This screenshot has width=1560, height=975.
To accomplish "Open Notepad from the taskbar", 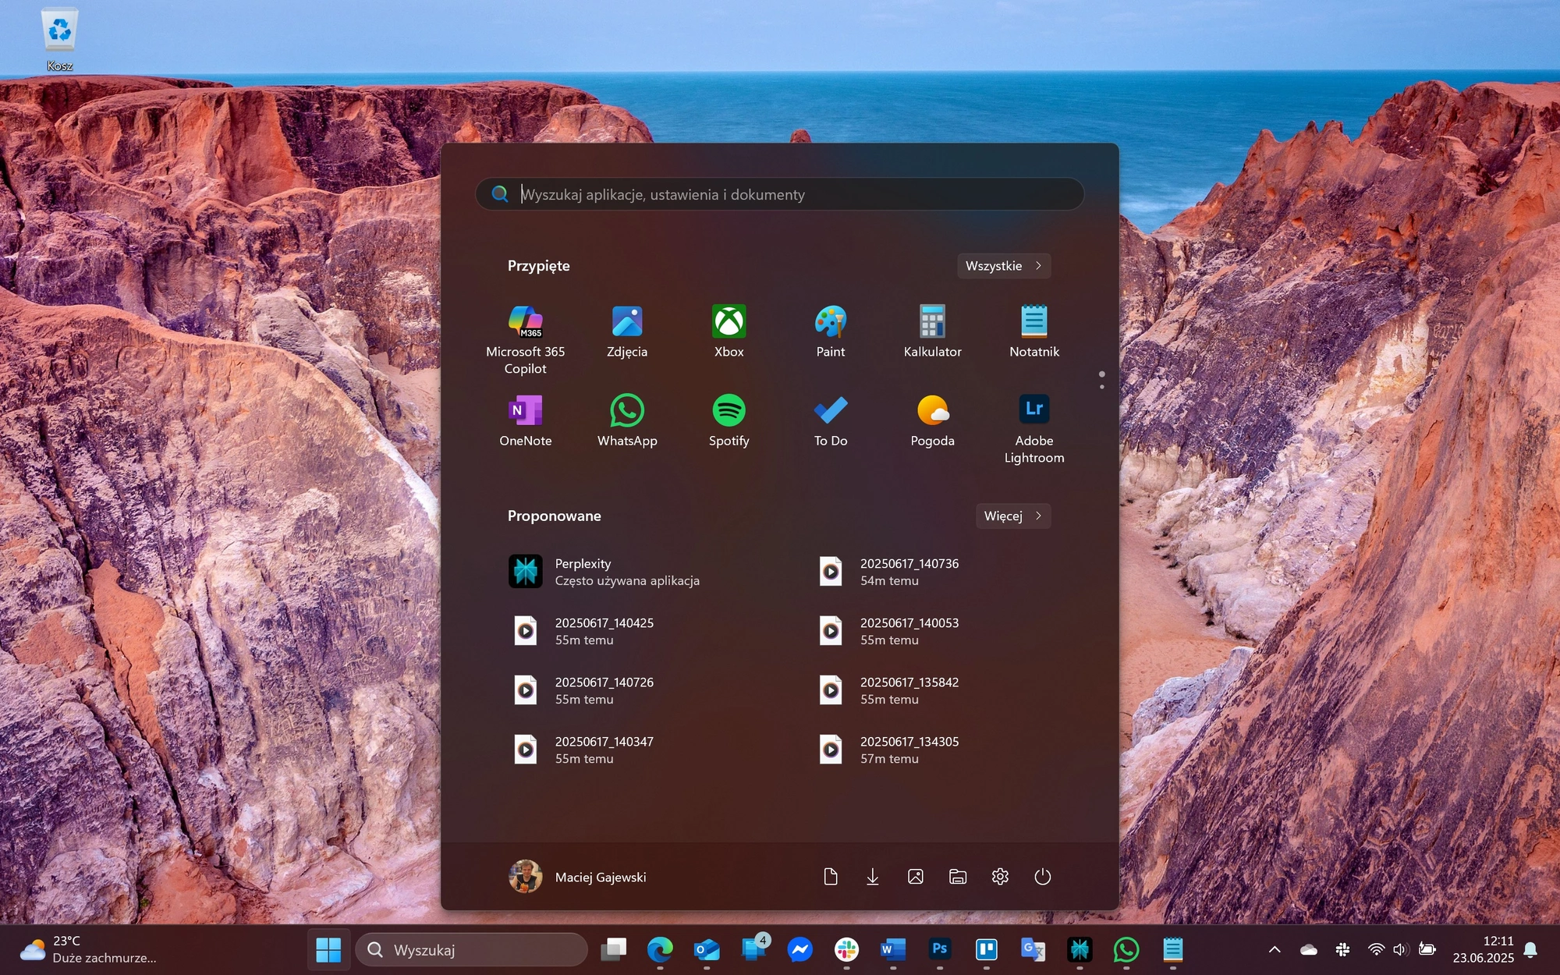I will click(x=1173, y=949).
